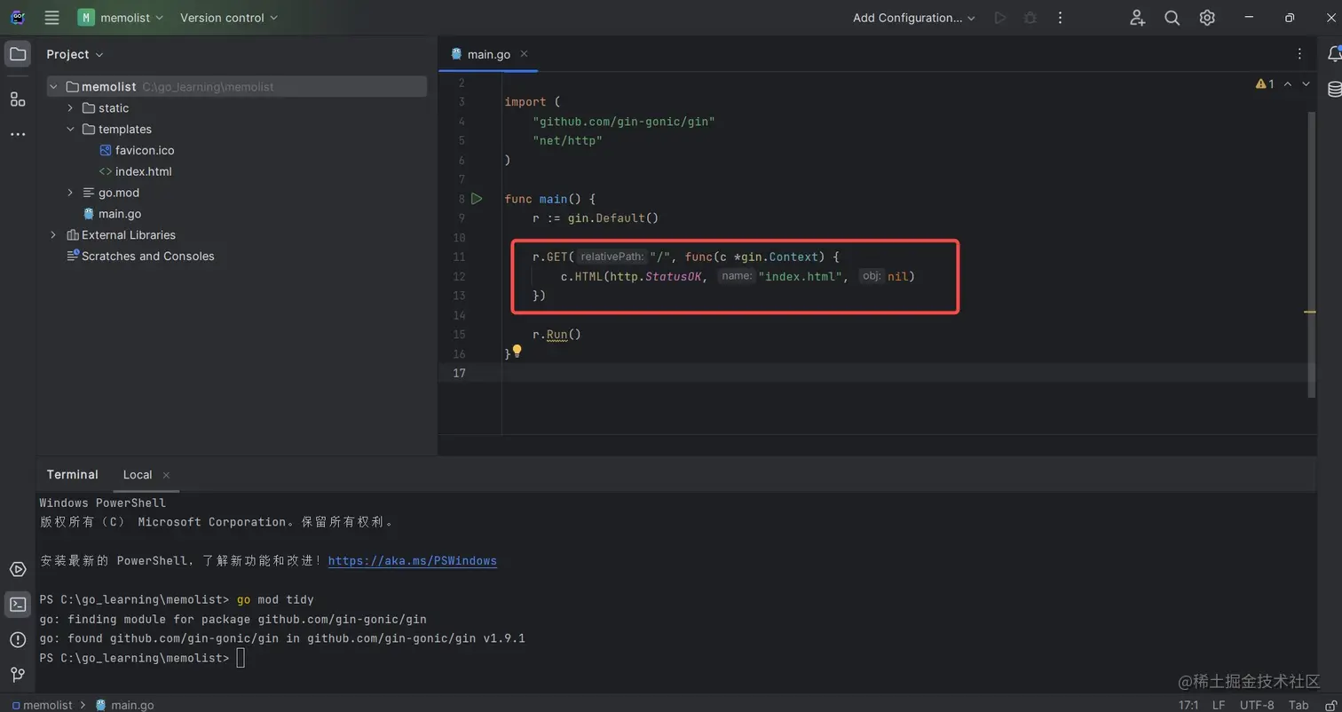Expand the static folder
This screenshot has height=712, width=1342.
point(70,108)
